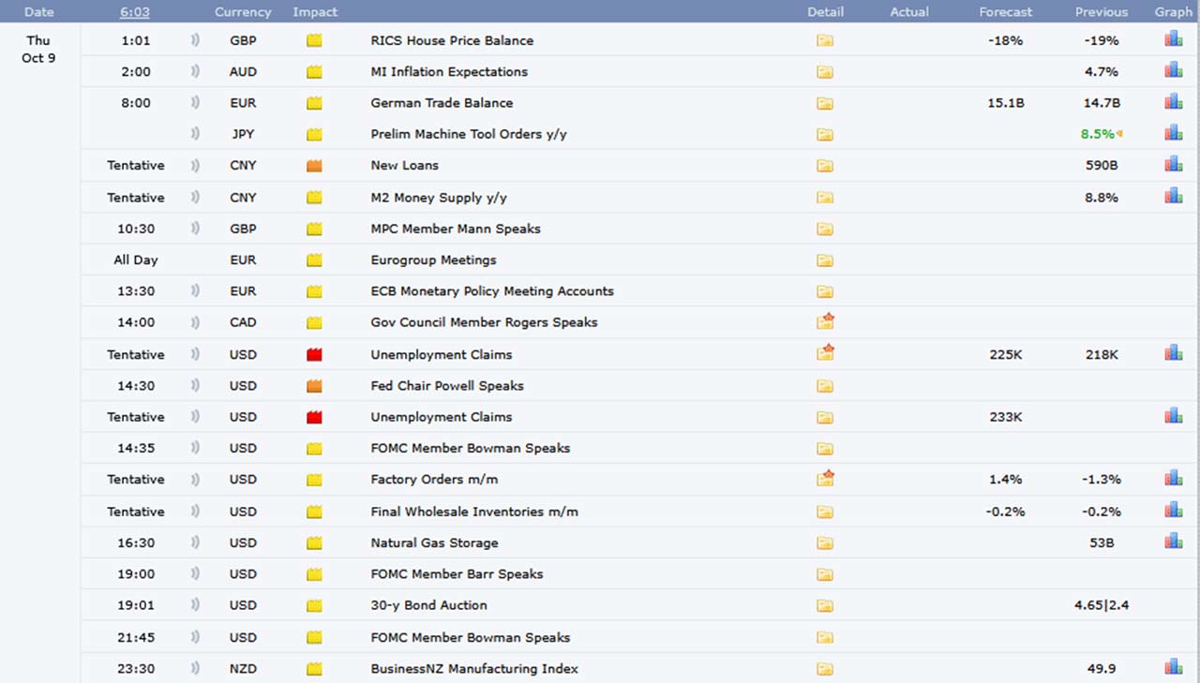Click the Impact column header
The width and height of the screenshot is (1200, 683).
point(315,12)
